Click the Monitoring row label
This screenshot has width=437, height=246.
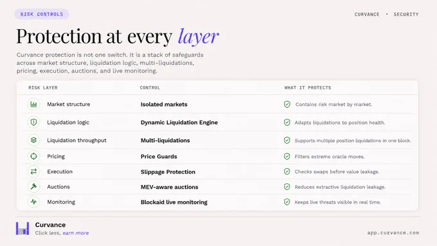coord(61,202)
